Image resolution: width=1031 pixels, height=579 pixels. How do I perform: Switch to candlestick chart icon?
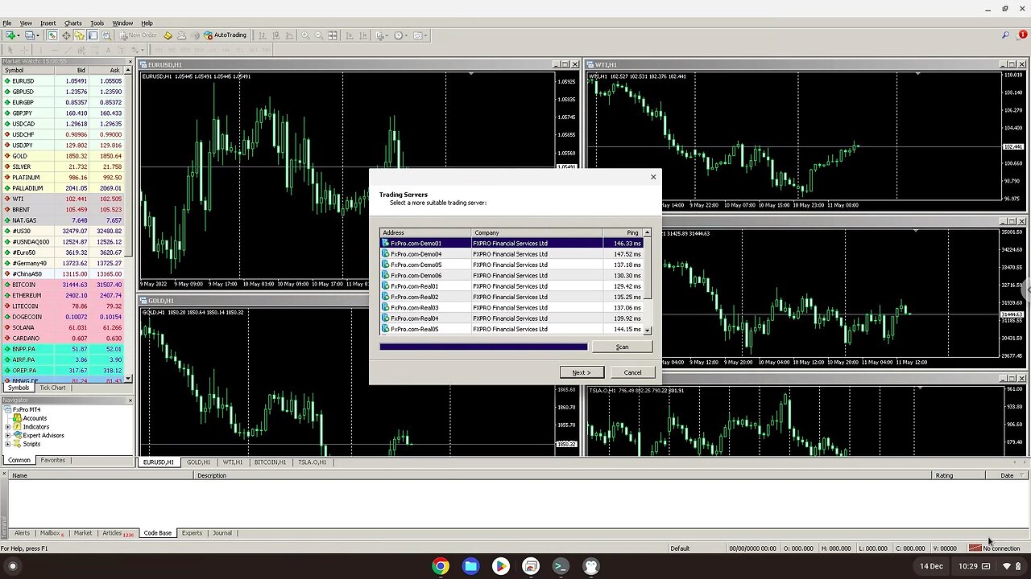coord(275,35)
